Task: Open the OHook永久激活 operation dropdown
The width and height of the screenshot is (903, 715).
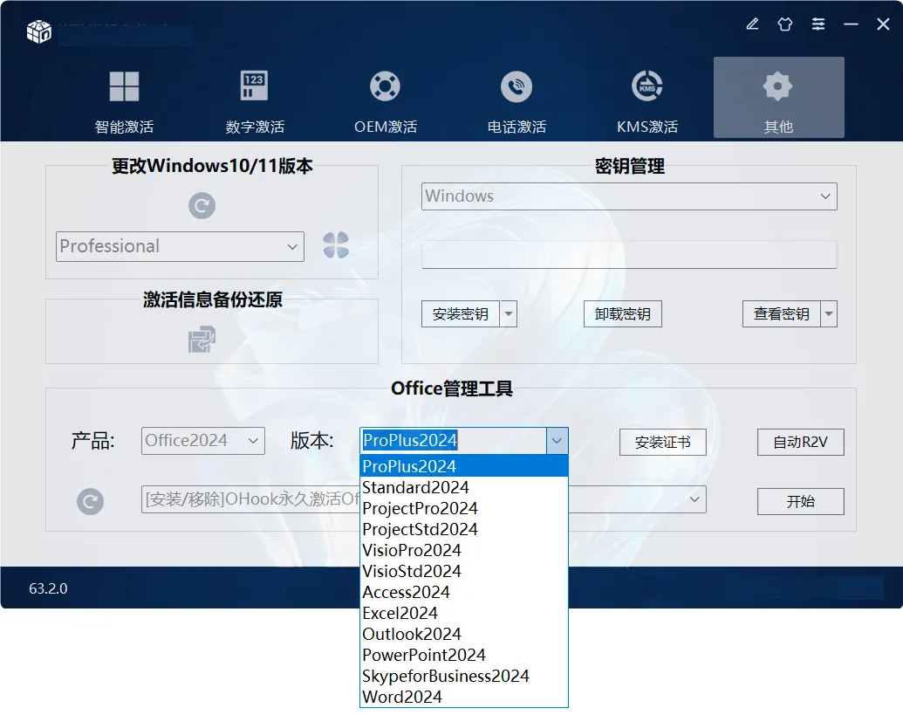Action: pos(694,499)
